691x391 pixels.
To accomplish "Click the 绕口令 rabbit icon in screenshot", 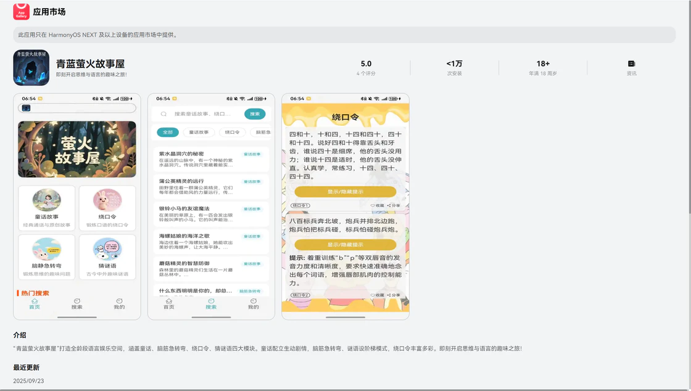I will [107, 200].
